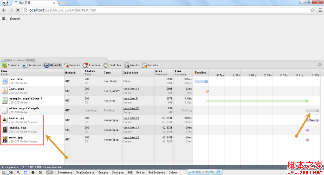Image resolution: width=324 pixels, height=175 pixels.
Task: Open the Profiles panel icon
Action: (106, 65)
